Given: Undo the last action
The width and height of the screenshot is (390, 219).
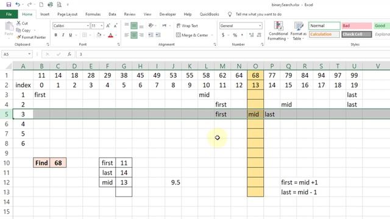Looking at the screenshot, I should pyautogui.click(x=18, y=4).
